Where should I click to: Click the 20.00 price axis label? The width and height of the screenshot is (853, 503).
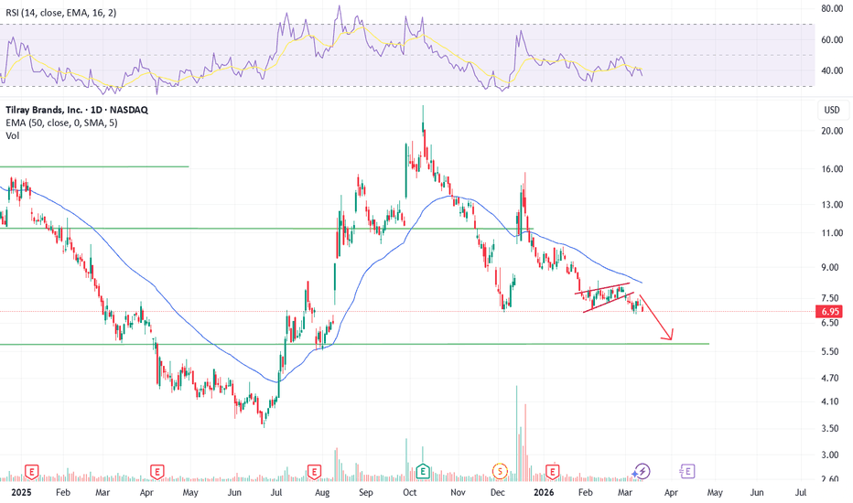[832, 131]
